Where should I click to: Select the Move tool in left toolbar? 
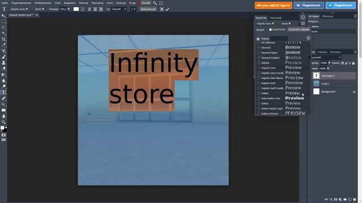3,15
